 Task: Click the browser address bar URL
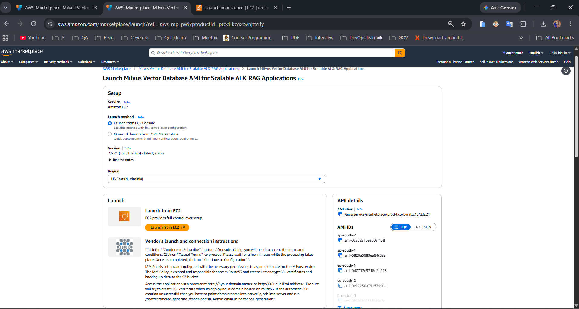161,24
